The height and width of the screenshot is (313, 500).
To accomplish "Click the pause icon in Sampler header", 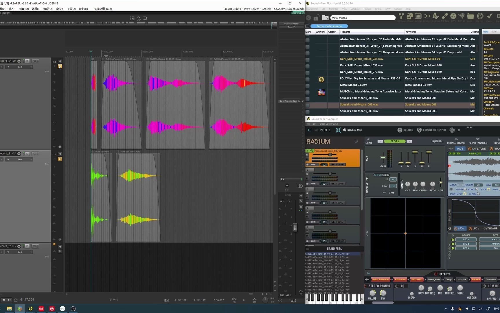I will [459, 130].
